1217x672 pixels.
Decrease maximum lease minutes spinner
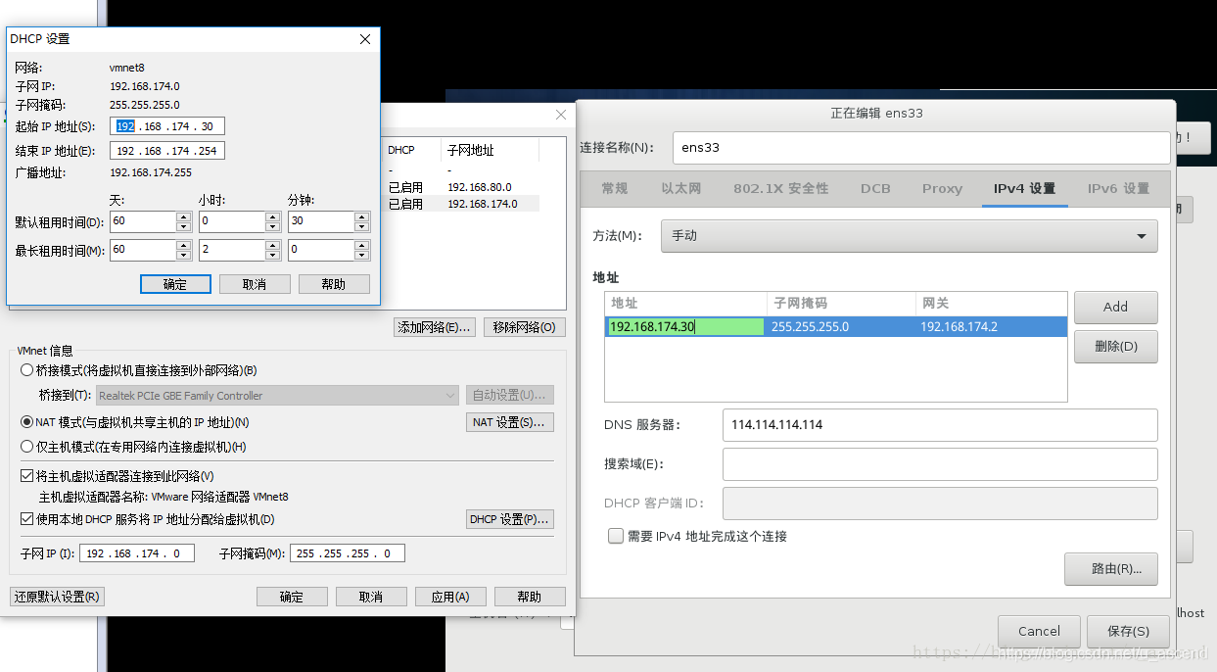(x=362, y=255)
